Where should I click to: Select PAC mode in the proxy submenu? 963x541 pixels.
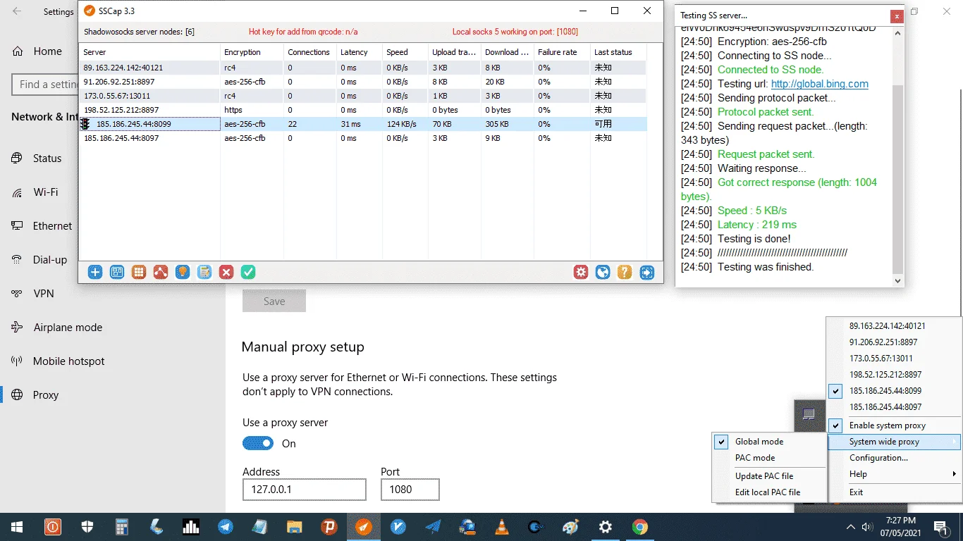point(768,458)
